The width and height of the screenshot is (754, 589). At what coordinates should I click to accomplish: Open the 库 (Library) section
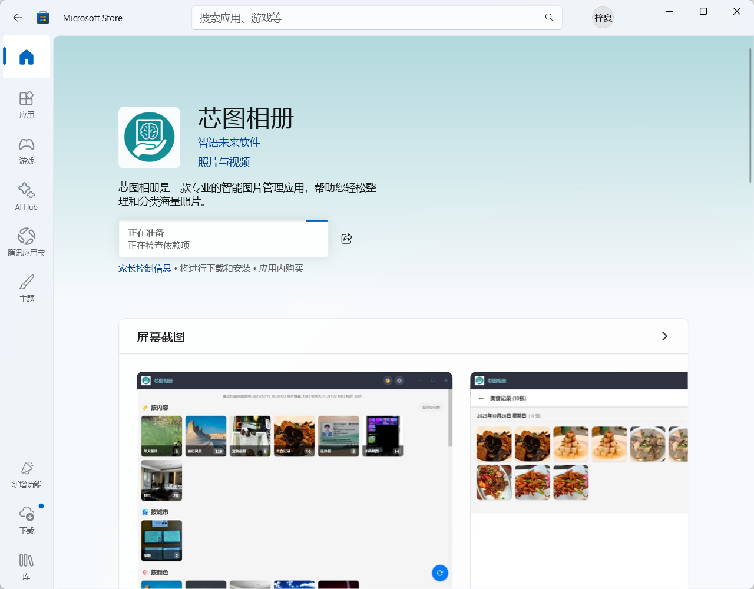pos(26,566)
